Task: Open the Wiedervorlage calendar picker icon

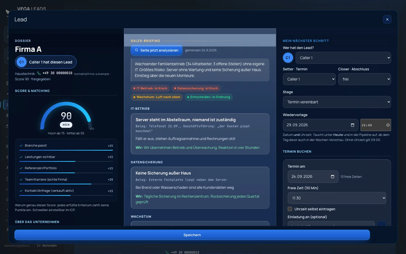Action: [352, 125]
